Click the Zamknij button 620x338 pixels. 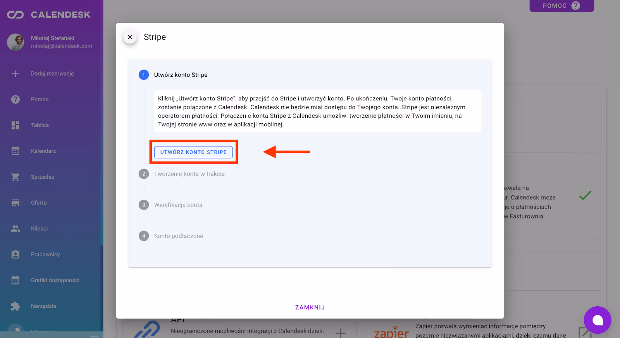[310, 307]
